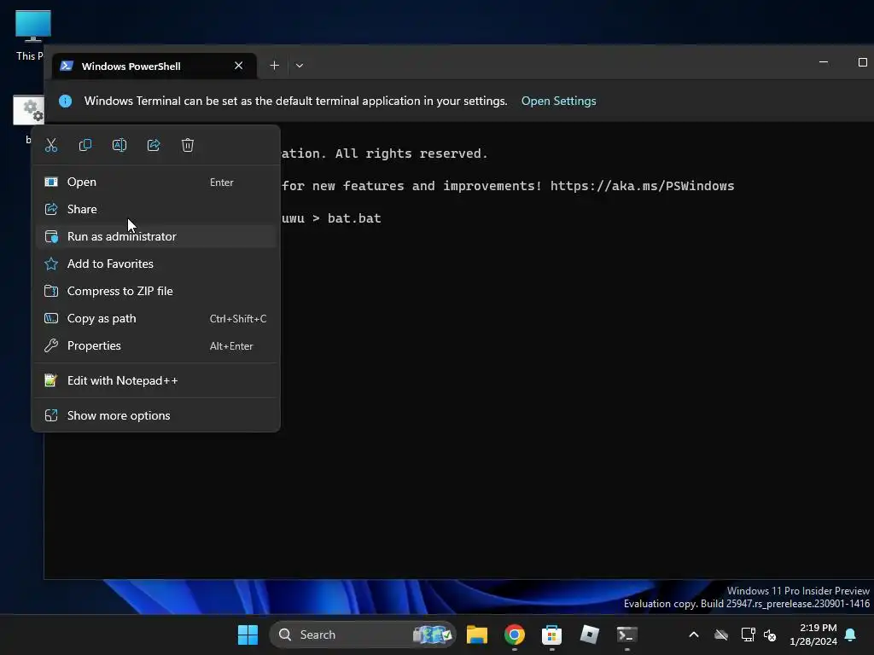Viewport: 874px width, 655px height.
Task: Click the info icon in terminal banner
Action: 65,101
